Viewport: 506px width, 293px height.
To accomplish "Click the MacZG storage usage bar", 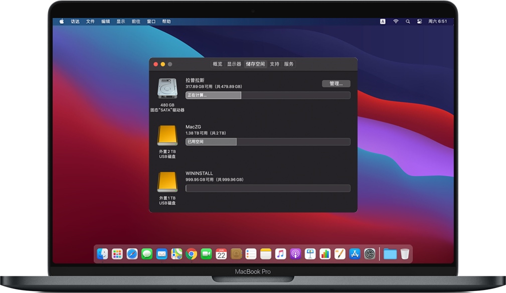I will (x=268, y=142).
